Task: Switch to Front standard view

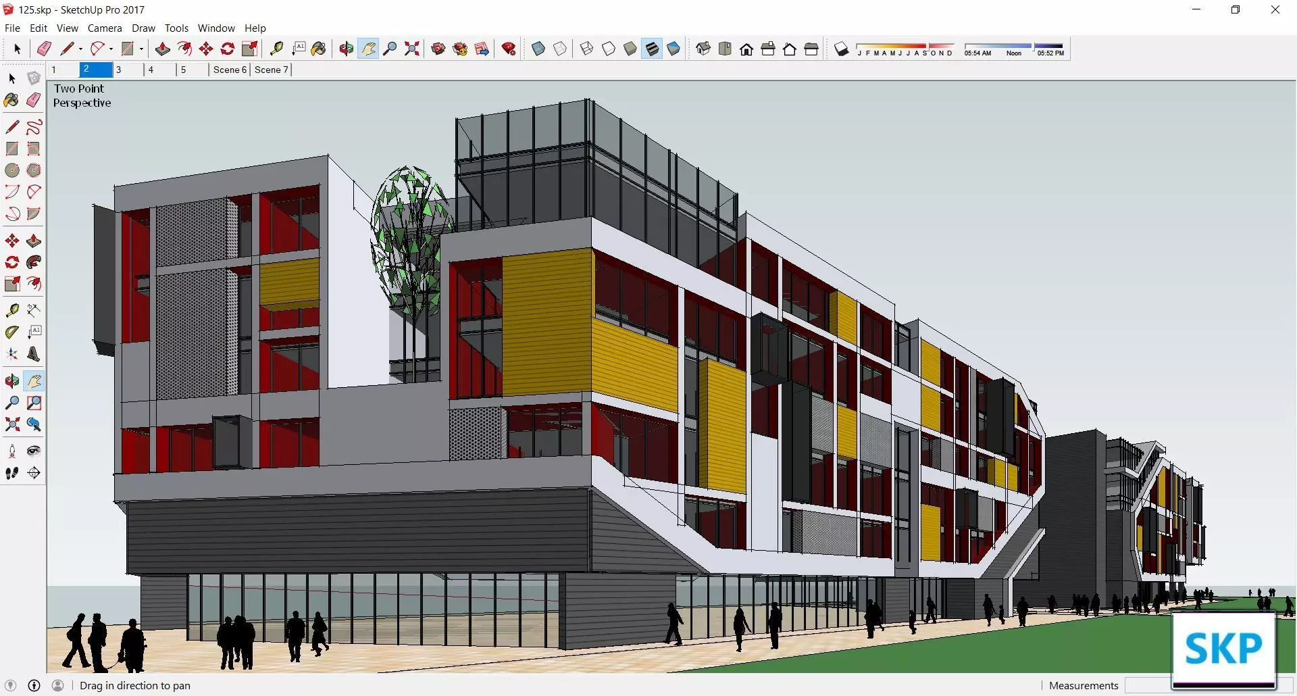Action: point(746,49)
